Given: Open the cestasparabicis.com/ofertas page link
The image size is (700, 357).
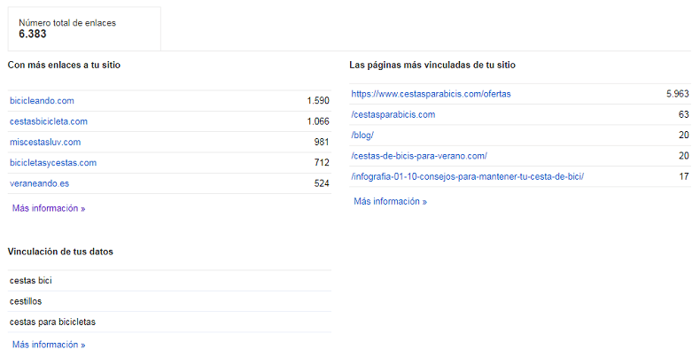Looking at the screenshot, I should click(x=431, y=94).
